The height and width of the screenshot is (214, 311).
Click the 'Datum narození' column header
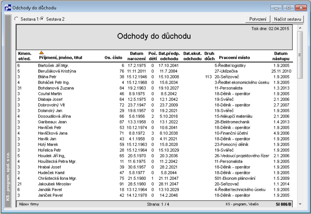(x=136, y=56)
